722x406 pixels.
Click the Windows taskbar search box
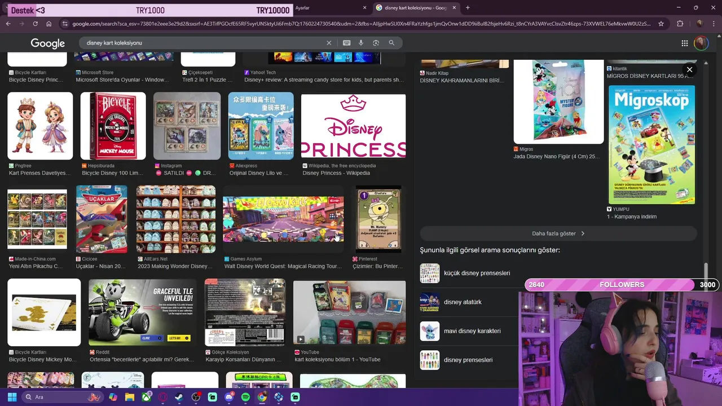62,397
